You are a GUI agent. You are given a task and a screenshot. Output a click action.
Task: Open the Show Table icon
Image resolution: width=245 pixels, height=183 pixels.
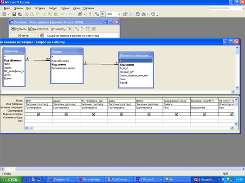pos(97,14)
